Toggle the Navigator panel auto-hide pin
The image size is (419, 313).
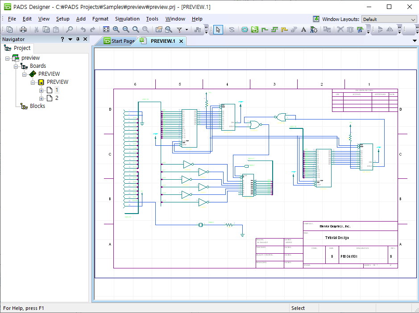78,39
